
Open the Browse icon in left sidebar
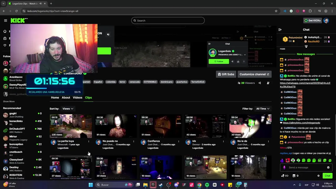(5, 38)
